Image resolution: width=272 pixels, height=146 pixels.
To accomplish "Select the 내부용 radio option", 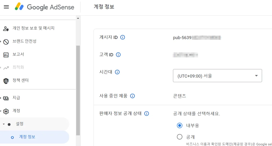I will tap(180, 125).
